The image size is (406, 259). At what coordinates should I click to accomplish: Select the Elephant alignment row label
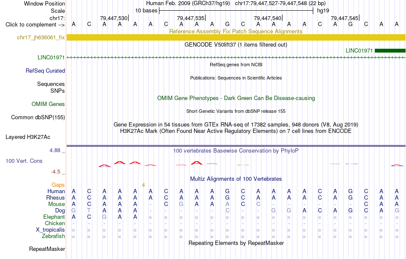pyautogui.click(x=54, y=217)
